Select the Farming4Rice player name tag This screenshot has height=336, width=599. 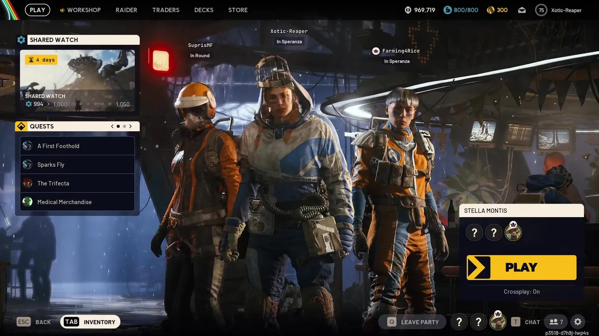401,51
